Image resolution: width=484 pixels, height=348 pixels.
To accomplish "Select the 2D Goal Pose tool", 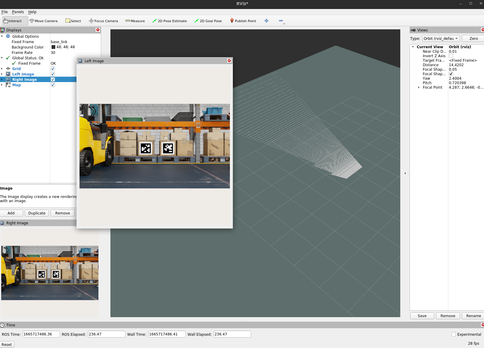I will (208, 21).
